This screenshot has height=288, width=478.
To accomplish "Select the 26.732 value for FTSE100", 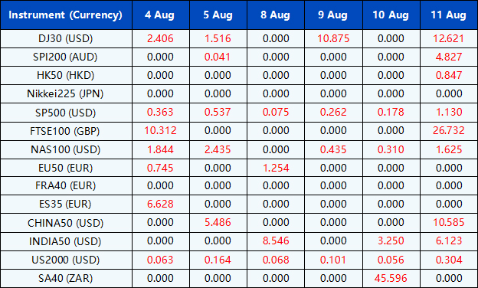I will pyautogui.click(x=449, y=131).
